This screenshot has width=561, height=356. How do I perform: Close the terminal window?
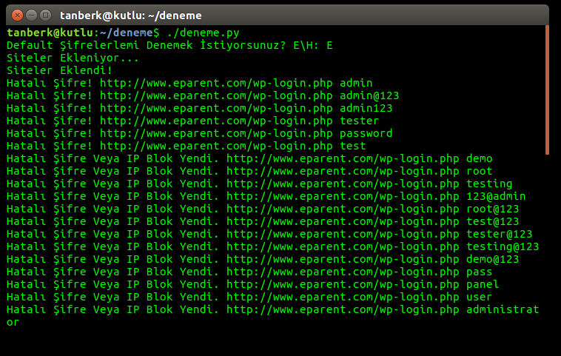click(17, 14)
